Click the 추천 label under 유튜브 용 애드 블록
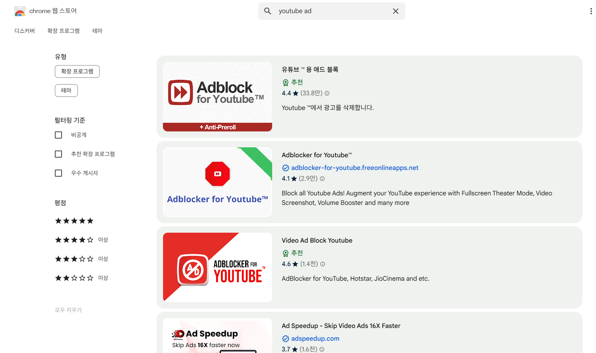Image resolution: width=596 pixels, height=353 pixels. [x=297, y=83]
